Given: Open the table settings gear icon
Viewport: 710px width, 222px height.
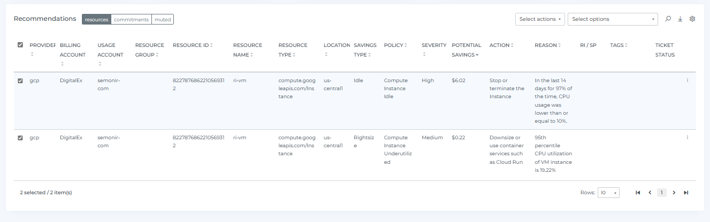Looking at the screenshot, I should coord(692,19).
